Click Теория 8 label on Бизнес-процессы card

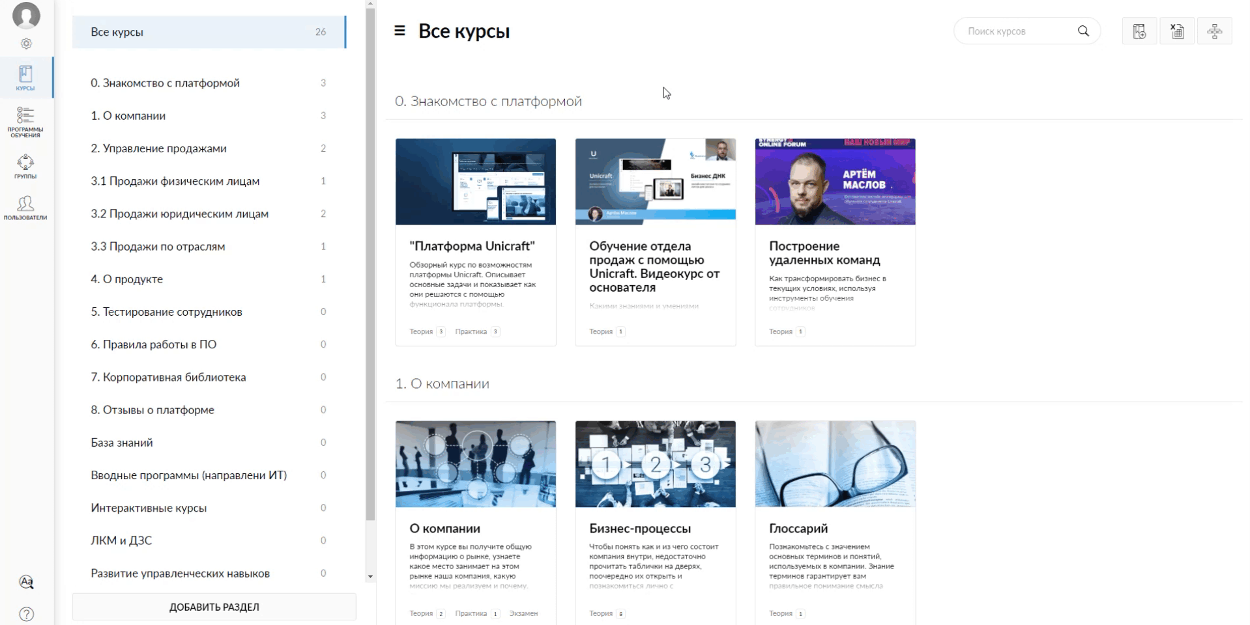[x=607, y=613]
